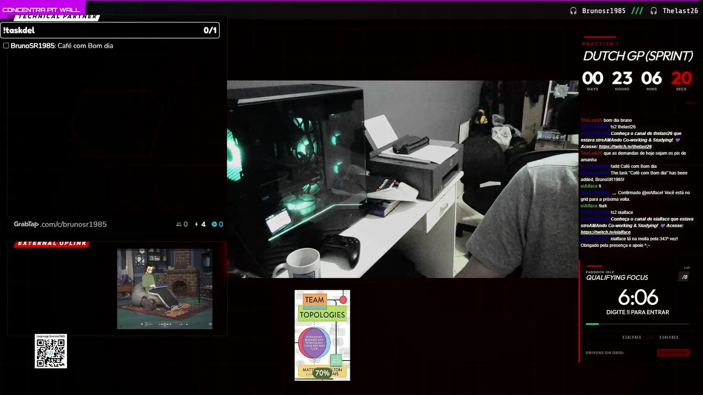Viewport: 703px width, 395px height.
Task: Click the red button beside Drivers on Grid
Action: [673, 353]
